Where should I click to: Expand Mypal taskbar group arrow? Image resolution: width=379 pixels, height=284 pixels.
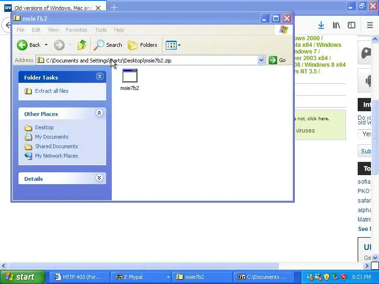click(x=168, y=277)
